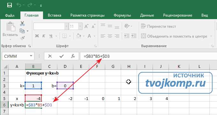Viewport: 217px width, 115px height.
Task: Click the Align Right icon
Action: [x=117, y=36]
